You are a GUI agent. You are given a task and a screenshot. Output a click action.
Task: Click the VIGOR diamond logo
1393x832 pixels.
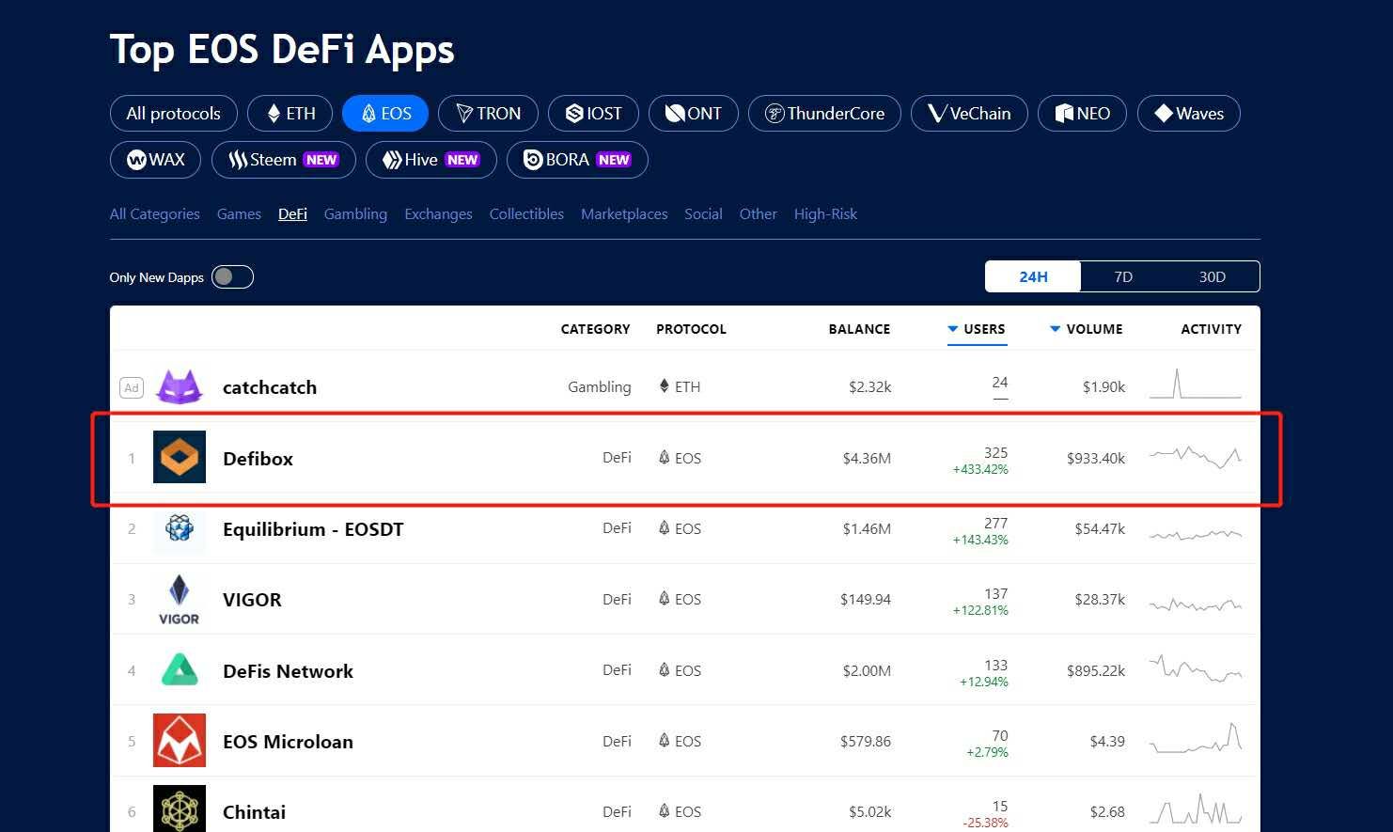(179, 600)
